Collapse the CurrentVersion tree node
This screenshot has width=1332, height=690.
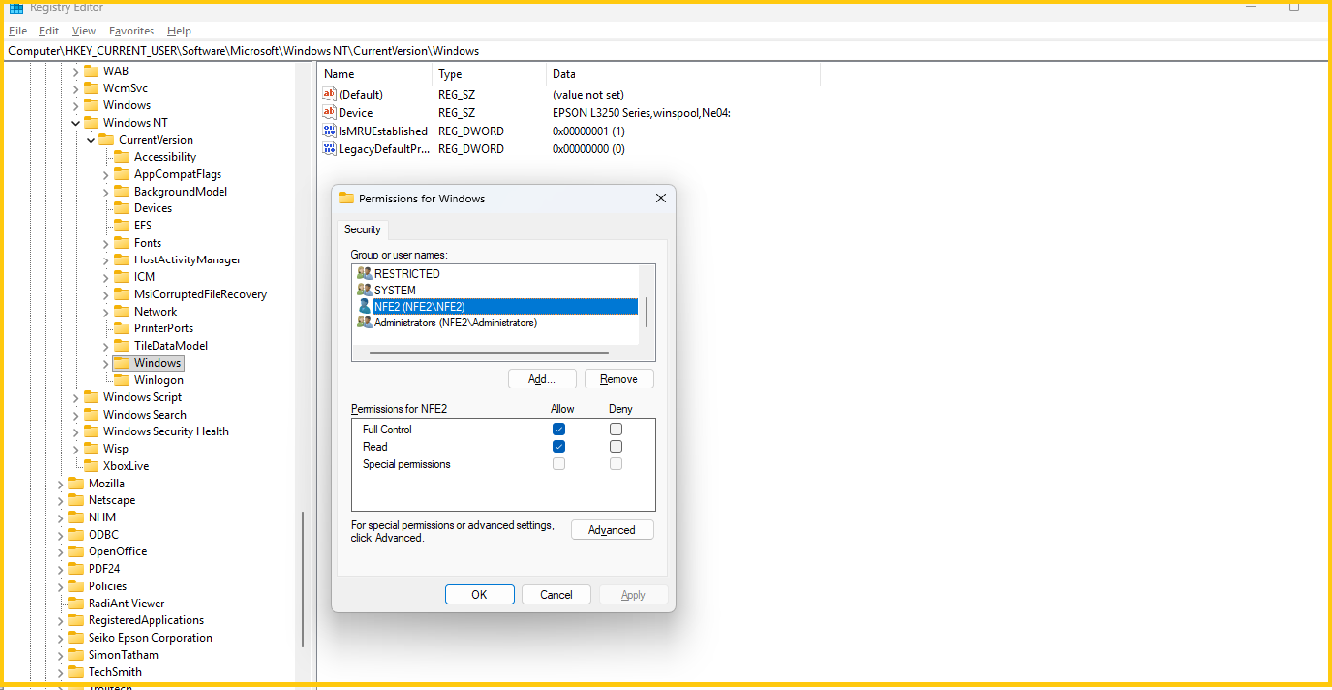[91, 140]
